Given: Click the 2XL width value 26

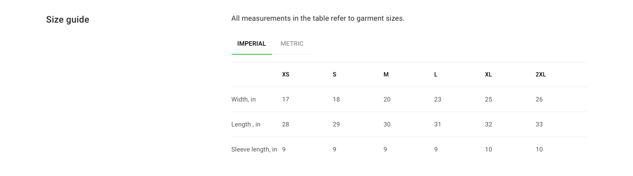Looking at the screenshot, I should (x=539, y=100).
